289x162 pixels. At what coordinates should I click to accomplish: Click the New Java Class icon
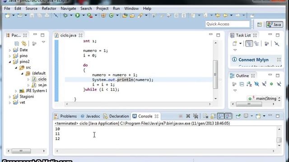click(111, 15)
